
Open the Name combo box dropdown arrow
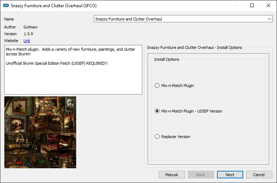(x=269, y=19)
